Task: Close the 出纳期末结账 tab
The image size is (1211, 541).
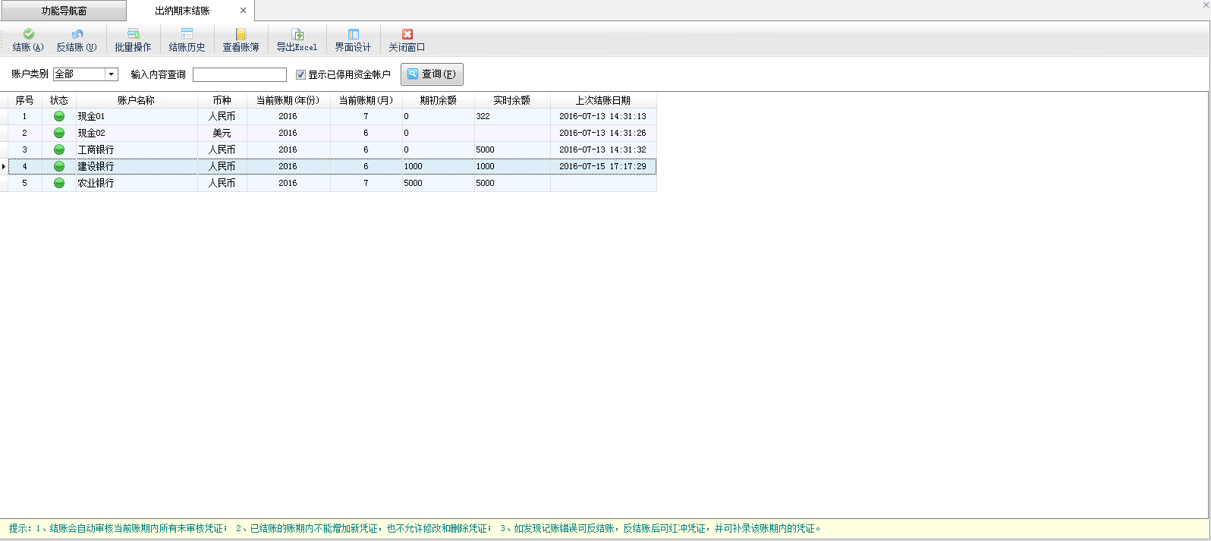Action: (243, 11)
